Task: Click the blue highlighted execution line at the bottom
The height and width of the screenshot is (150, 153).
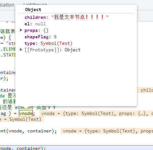Action: 76,148
